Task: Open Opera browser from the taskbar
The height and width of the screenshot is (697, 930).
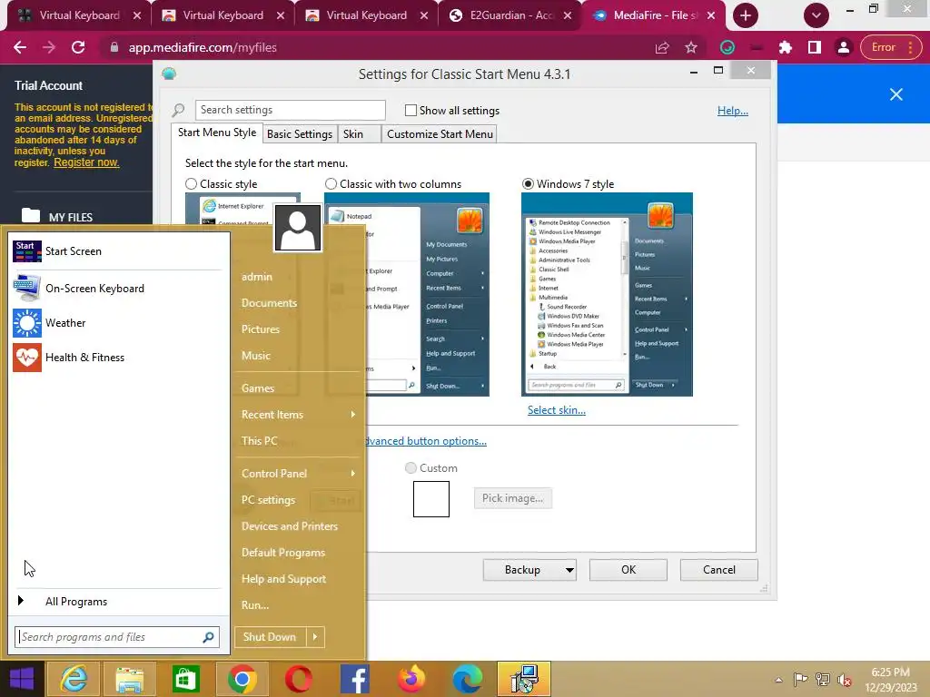Action: (x=298, y=679)
